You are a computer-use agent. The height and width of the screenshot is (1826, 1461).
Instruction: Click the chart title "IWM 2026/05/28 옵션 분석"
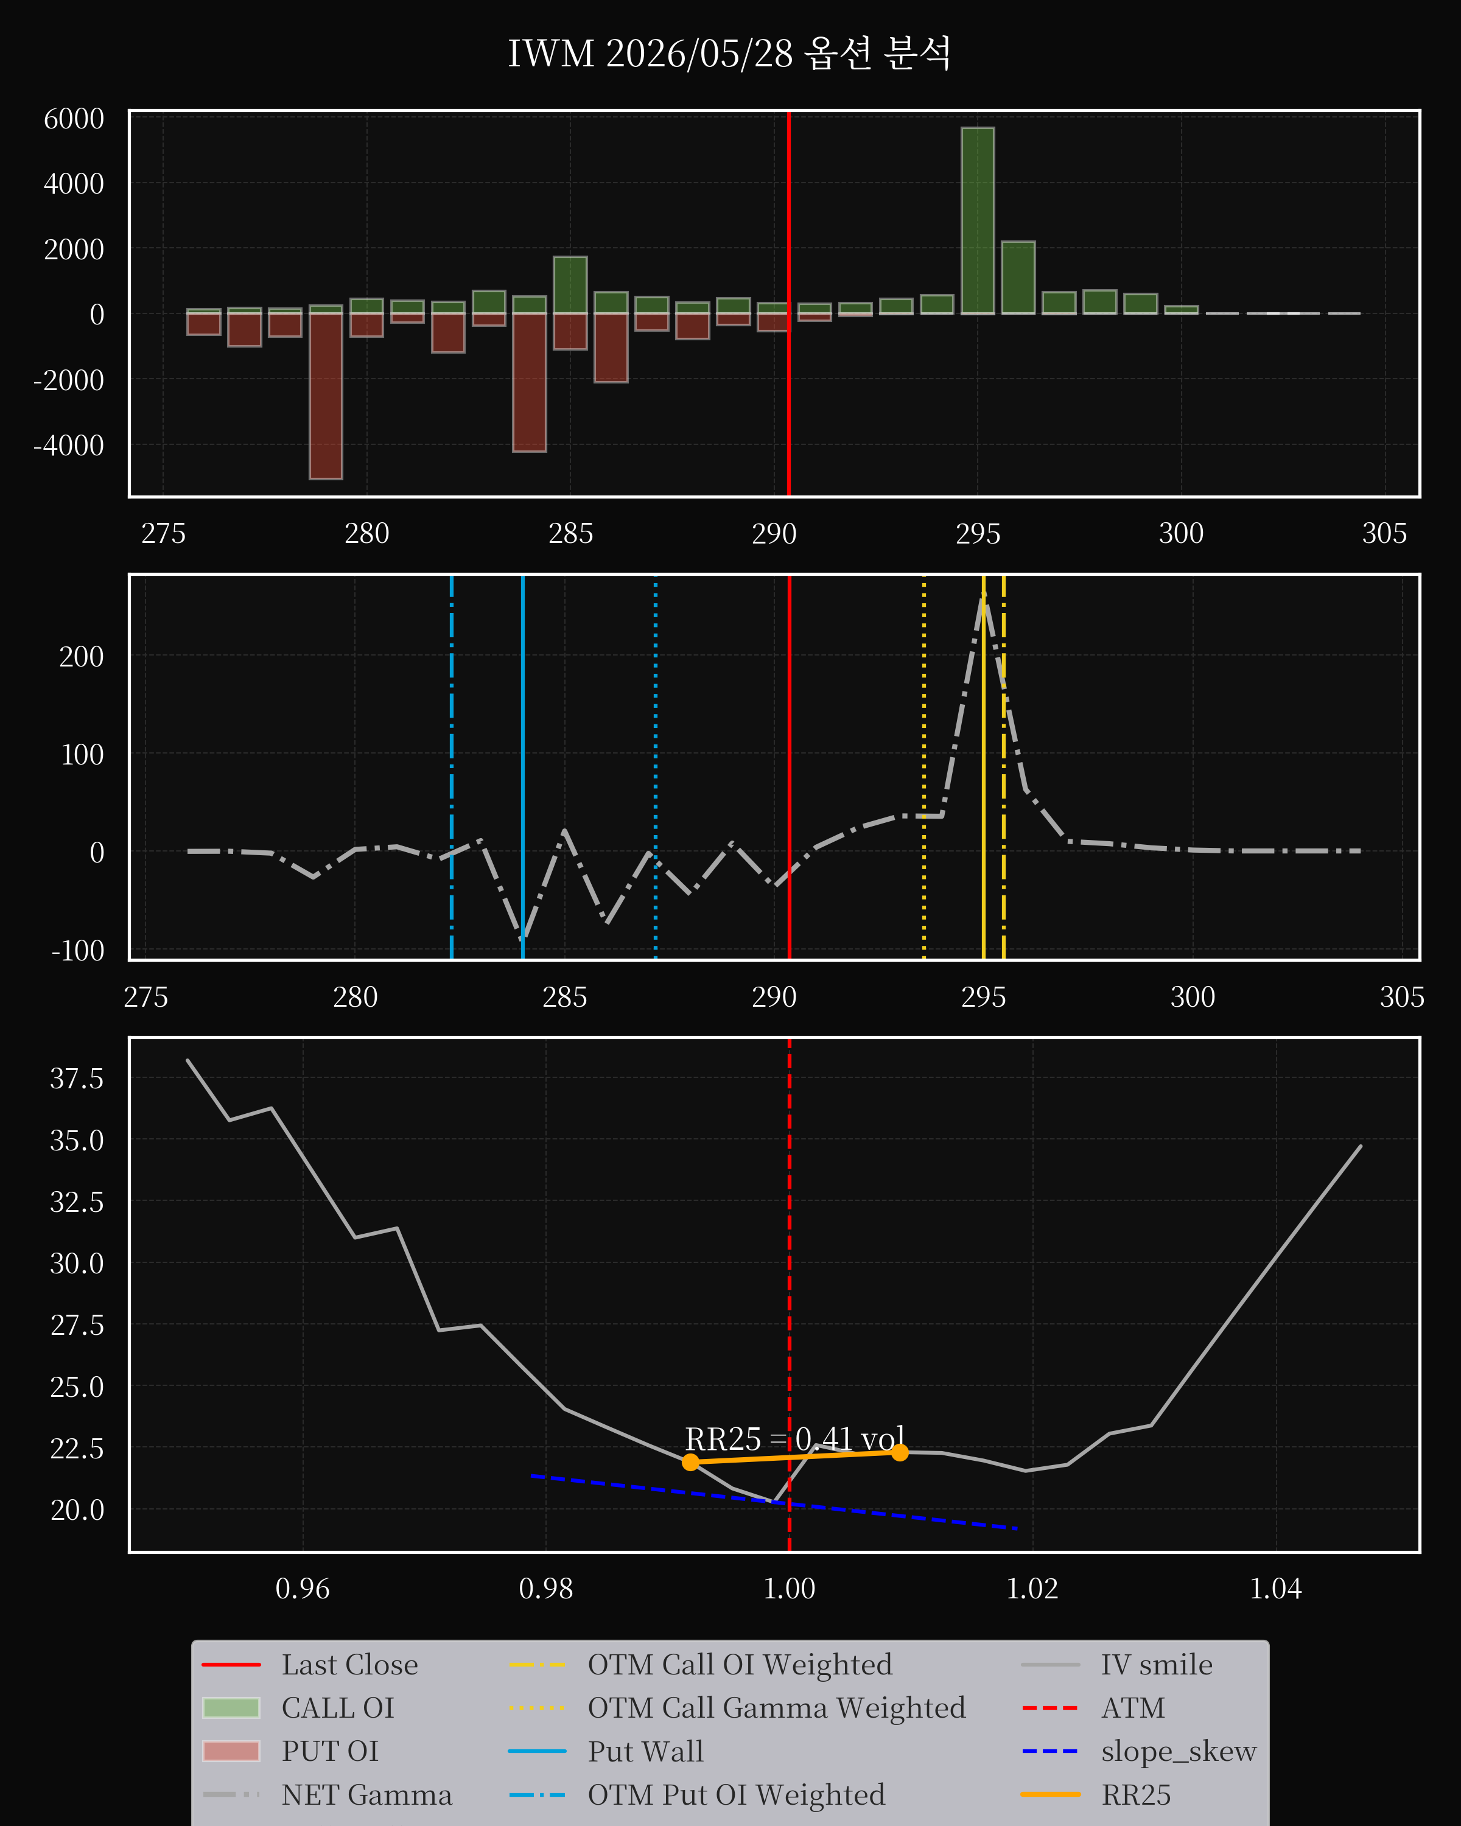pyautogui.click(x=729, y=54)
